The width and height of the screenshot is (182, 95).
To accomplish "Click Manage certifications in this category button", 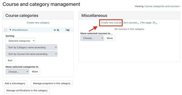I will coord(27,91).
